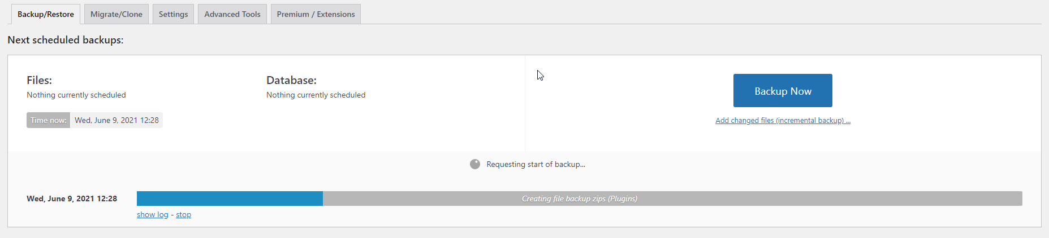The height and width of the screenshot is (238, 1049).
Task: Go to the Advanced Tools tab
Action: point(232,14)
